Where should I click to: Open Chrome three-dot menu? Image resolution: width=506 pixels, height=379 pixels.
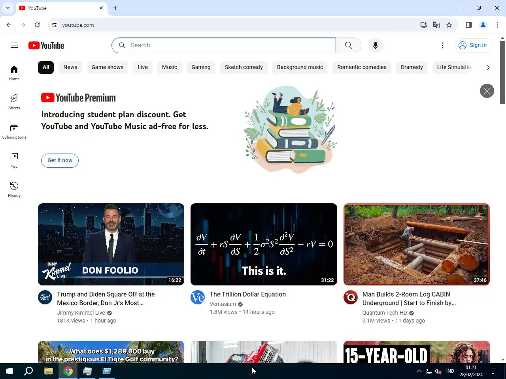pyautogui.click(x=497, y=25)
